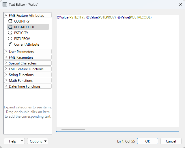Expand the User Parameters category

click(6, 51)
